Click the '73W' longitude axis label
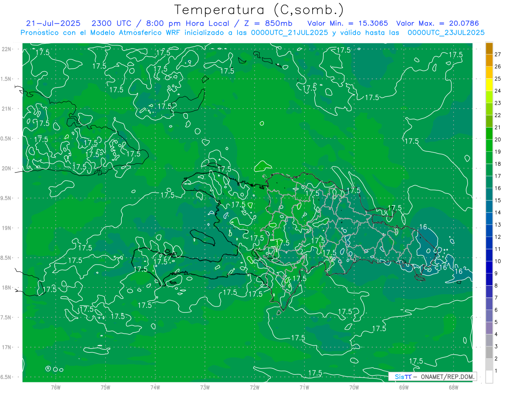This screenshot has height=393, width=509. click(x=205, y=387)
